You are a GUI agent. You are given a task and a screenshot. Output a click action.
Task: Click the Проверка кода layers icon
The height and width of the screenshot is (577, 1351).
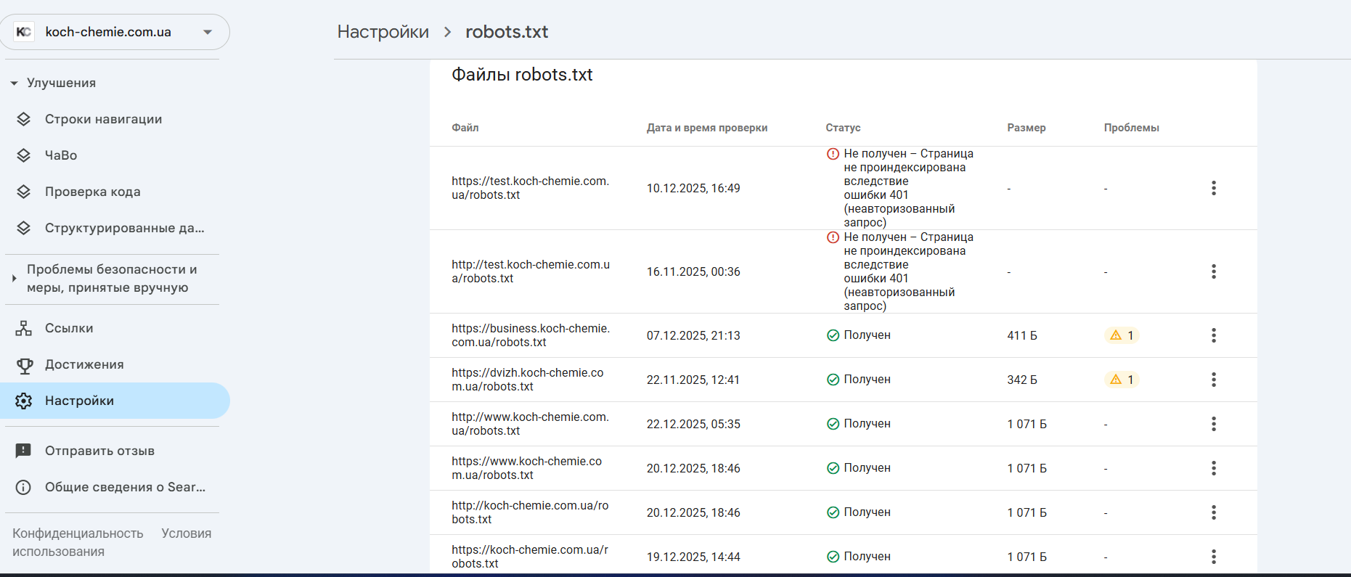(x=24, y=192)
